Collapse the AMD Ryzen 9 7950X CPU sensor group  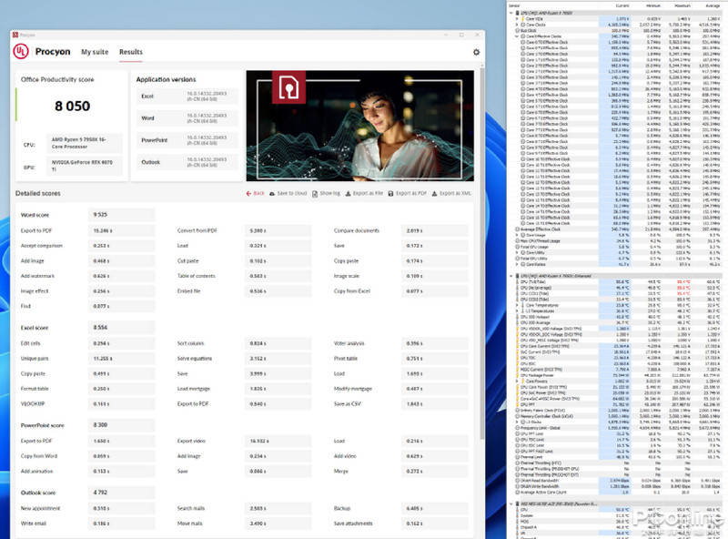(512, 13)
